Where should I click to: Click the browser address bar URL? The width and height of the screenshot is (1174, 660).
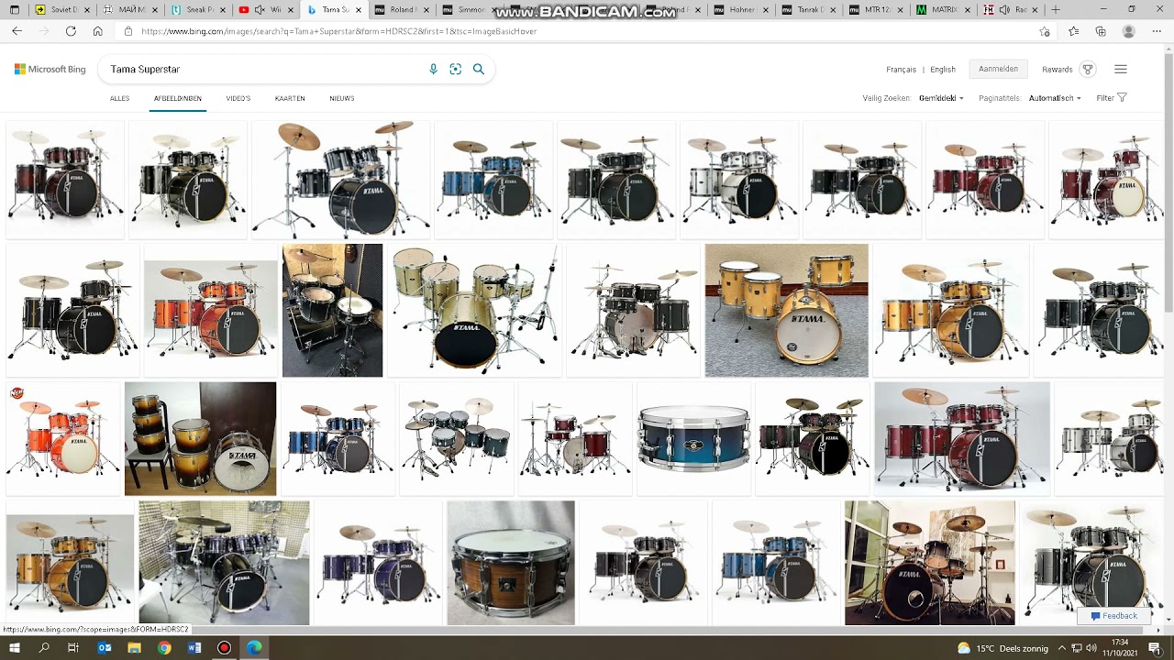coord(339,31)
